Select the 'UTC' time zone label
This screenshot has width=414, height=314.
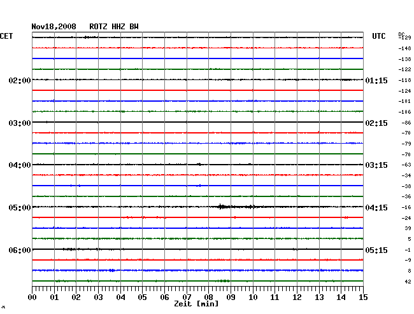click(378, 36)
